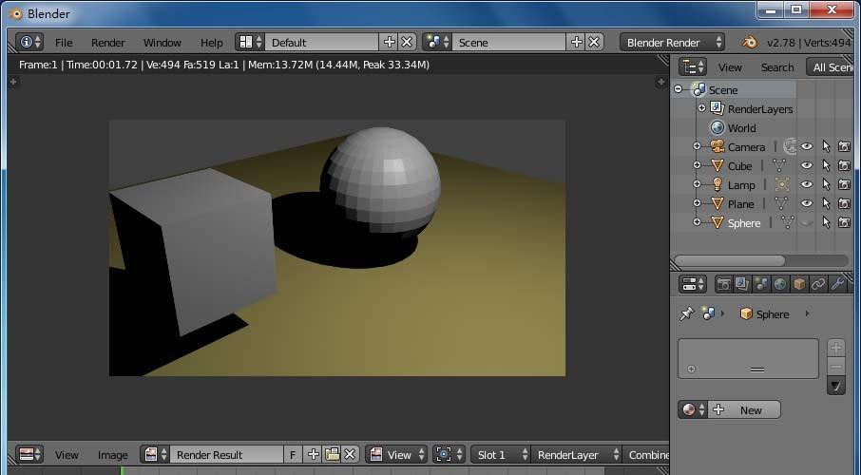Image resolution: width=861 pixels, height=475 pixels.
Task: Open the RenderLayer dropdown
Action: (x=576, y=455)
